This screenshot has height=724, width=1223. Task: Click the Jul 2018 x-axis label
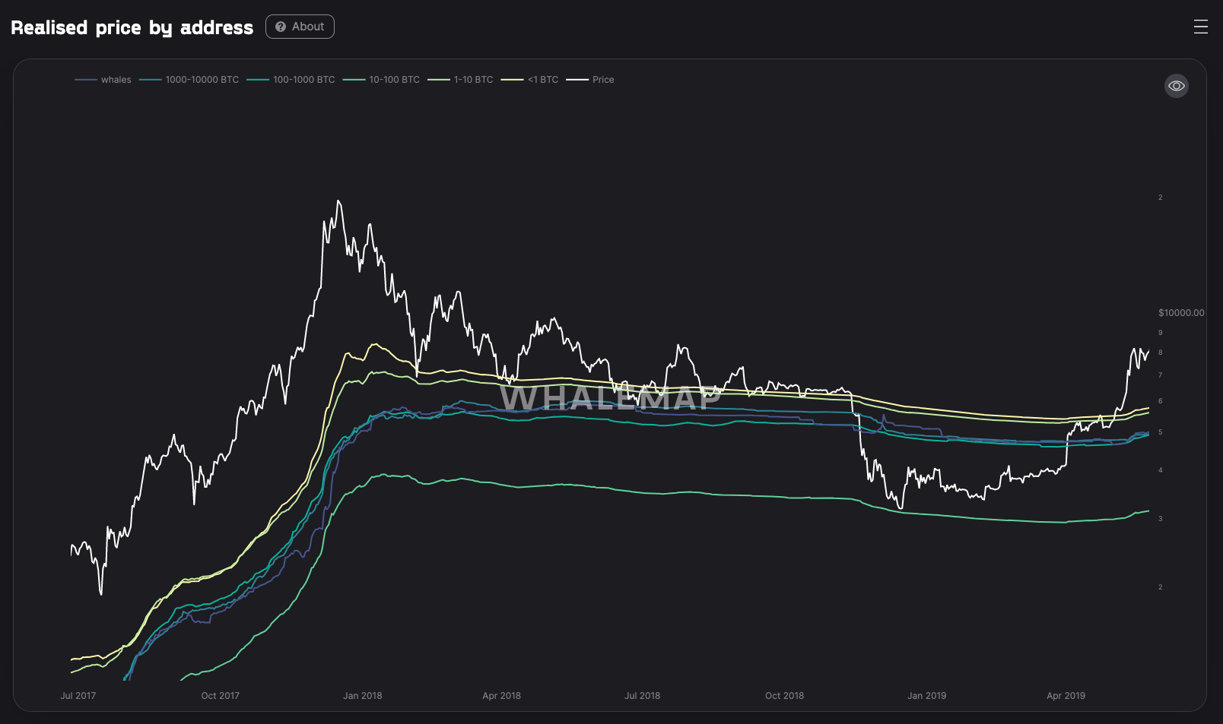[642, 695]
